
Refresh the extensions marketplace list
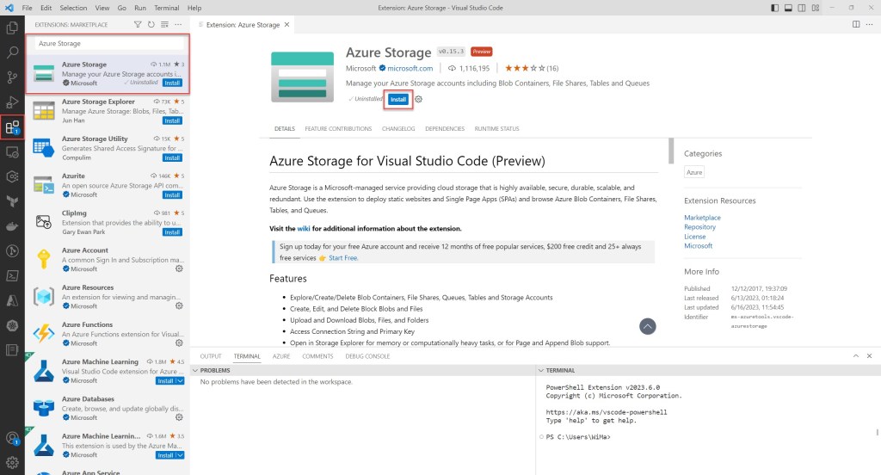[x=151, y=25]
